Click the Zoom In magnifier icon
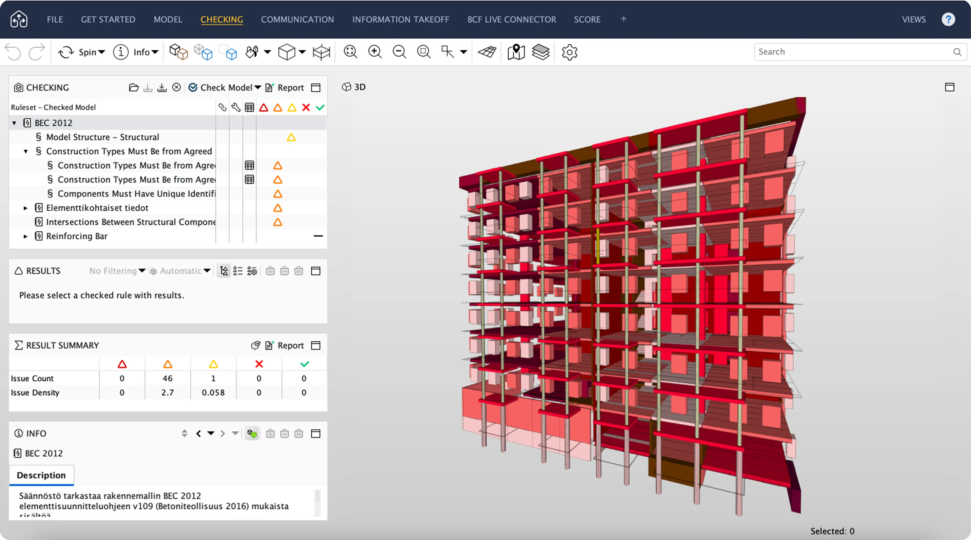The image size is (971, 540). click(375, 52)
